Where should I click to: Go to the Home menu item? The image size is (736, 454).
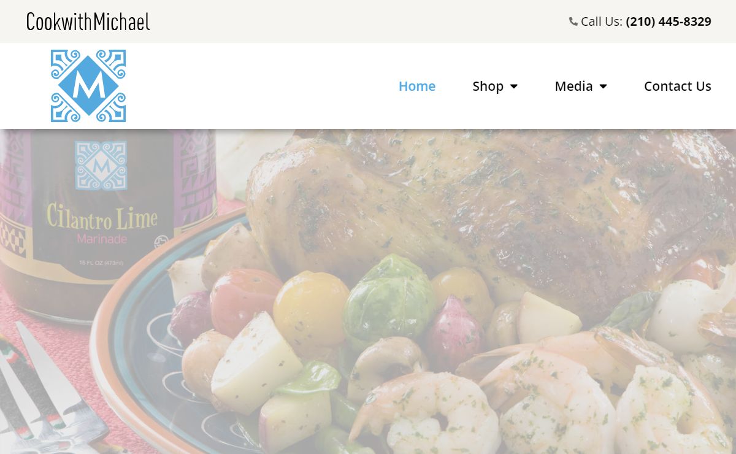(x=417, y=86)
